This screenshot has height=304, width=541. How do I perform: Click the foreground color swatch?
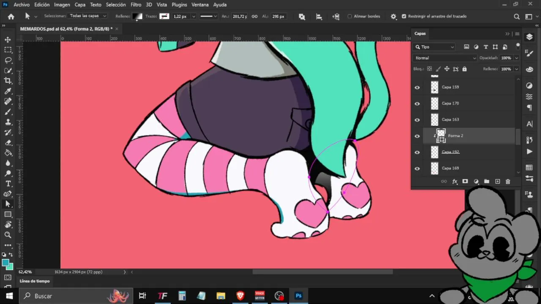click(x=5, y=263)
